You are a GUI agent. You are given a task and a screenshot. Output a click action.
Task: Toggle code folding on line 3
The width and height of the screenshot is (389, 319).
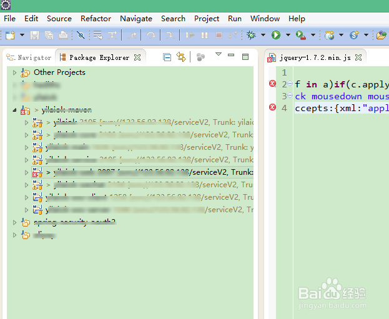click(x=290, y=95)
